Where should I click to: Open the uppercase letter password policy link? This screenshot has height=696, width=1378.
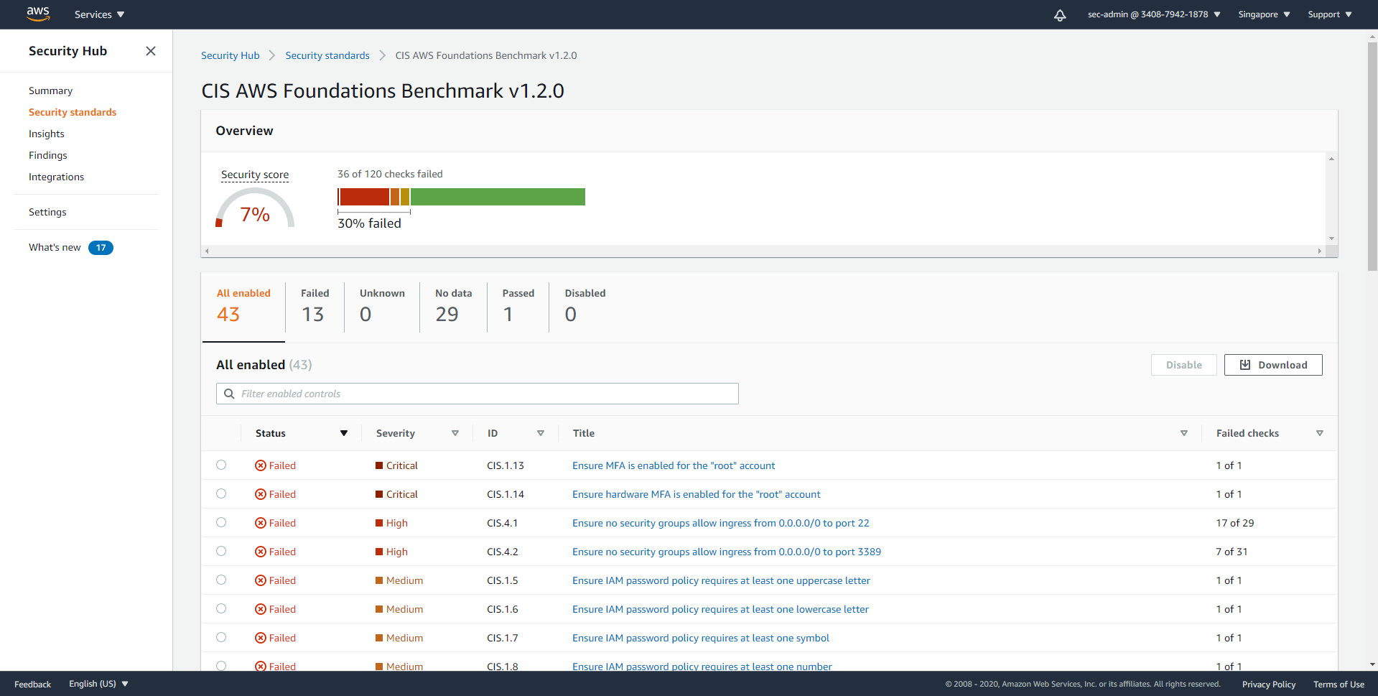point(721,580)
